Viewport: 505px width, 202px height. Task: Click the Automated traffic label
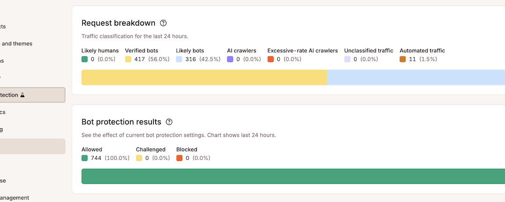point(422,51)
